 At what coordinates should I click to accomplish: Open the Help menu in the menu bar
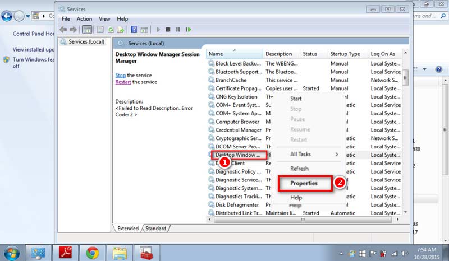(x=122, y=19)
